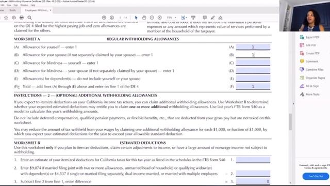
Task: Click the 'ESTIMATED DEDUCTIONS' heading
Action: tap(143, 143)
